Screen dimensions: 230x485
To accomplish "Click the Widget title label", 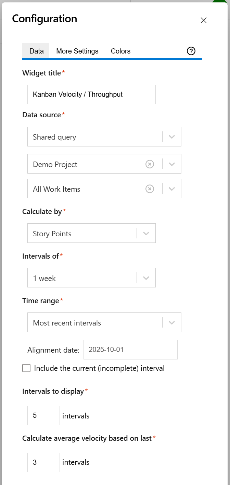I will [41, 73].
